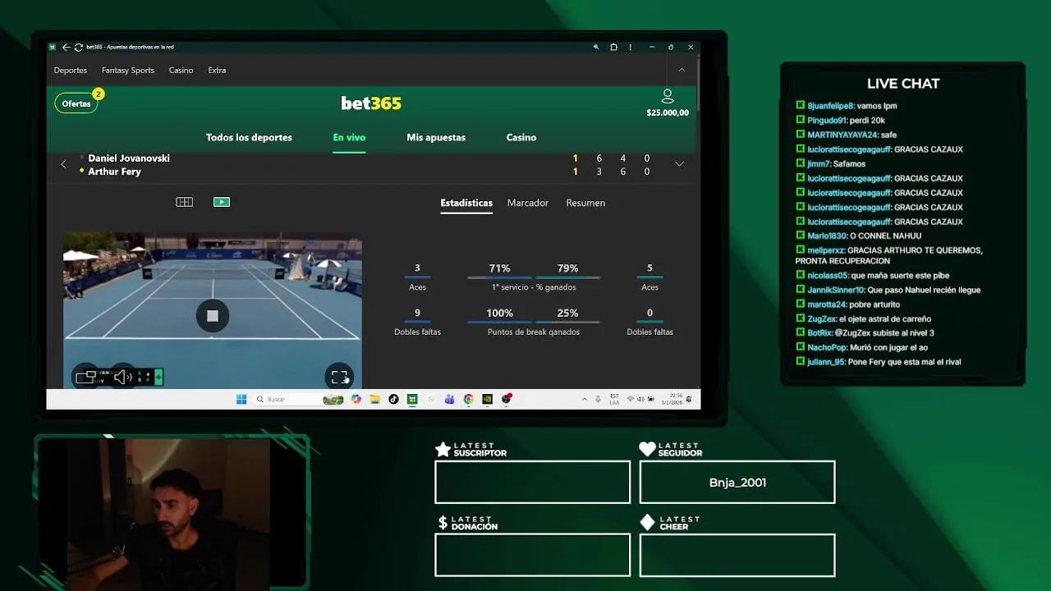Open the browser three-dot menu
Viewport: 1051px width, 591px height.
[x=631, y=47]
